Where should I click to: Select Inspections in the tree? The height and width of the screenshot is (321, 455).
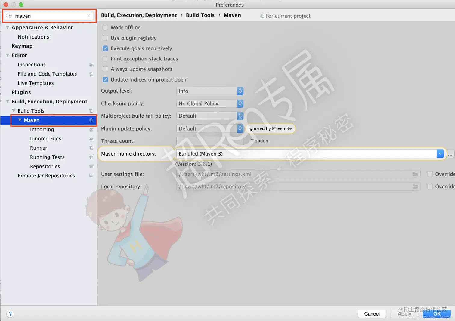coord(32,65)
